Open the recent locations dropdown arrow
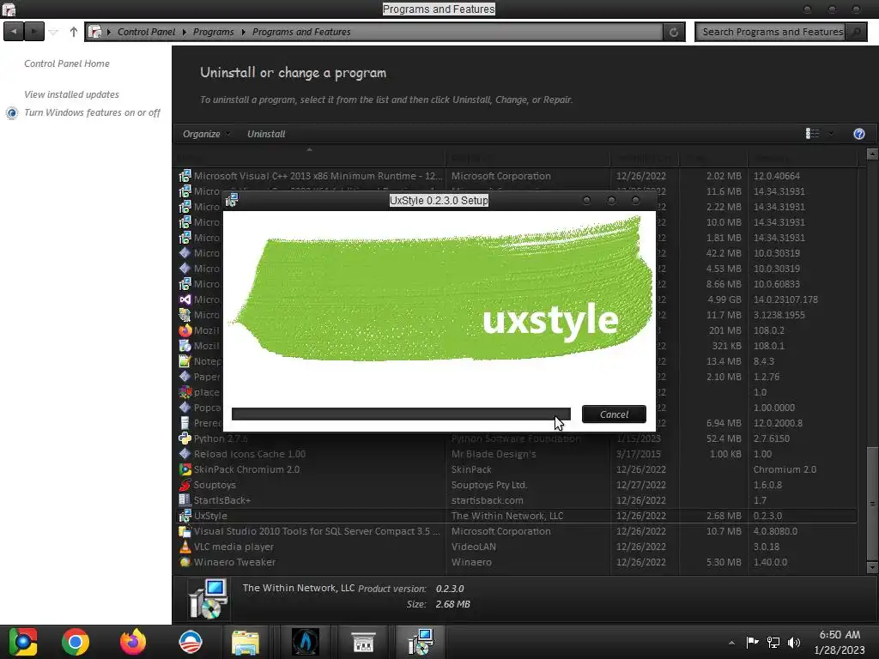Viewport: 879px width, 659px height. click(x=53, y=32)
